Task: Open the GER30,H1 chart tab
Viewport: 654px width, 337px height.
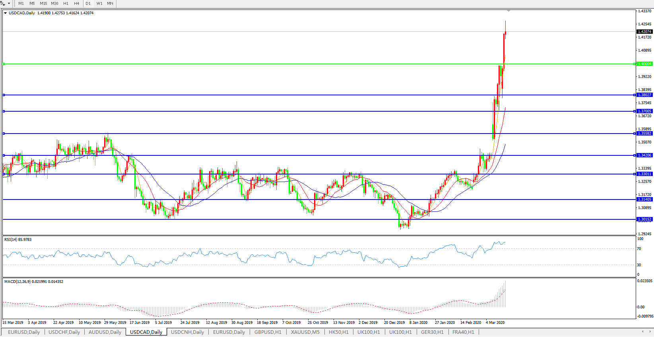Action: [x=432, y=332]
